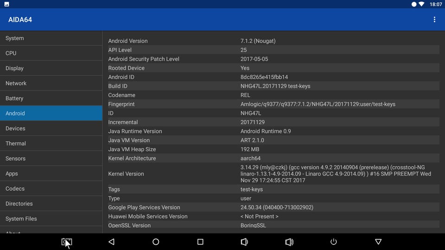Select Google Play Services Version label
Viewport: 445px width, 250px height.
[x=144, y=207]
